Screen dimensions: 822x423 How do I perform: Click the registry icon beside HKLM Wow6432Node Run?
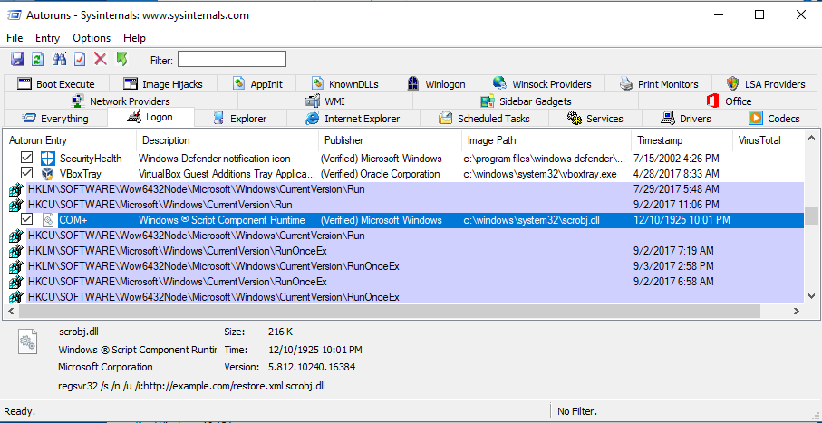tap(16, 189)
